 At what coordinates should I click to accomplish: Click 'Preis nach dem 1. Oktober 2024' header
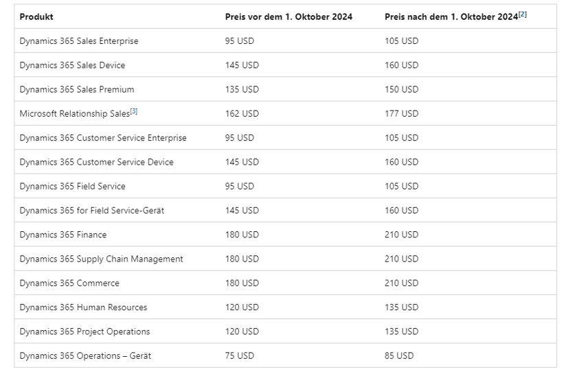click(451, 16)
